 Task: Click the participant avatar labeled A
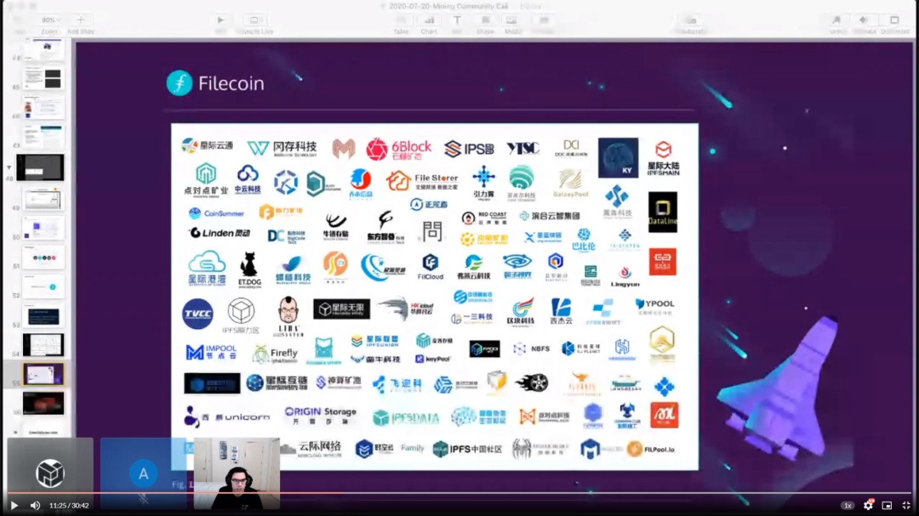pyautogui.click(x=143, y=473)
